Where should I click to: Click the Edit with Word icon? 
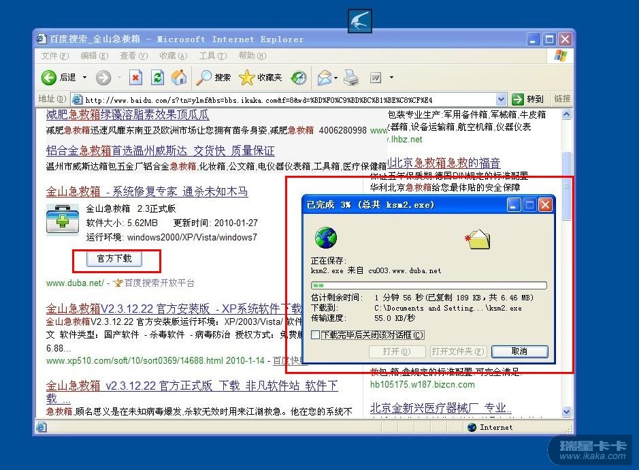376,78
